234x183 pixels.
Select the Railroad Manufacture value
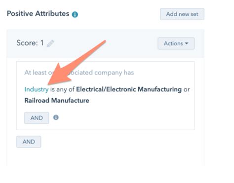[57, 101]
